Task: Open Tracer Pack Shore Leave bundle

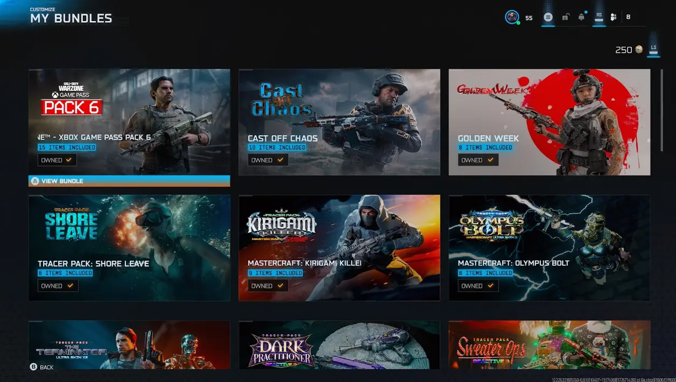Action: tap(129, 248)
